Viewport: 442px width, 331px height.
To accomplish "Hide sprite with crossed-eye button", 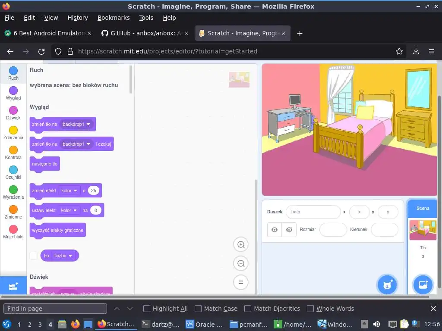I will [289, 230].
